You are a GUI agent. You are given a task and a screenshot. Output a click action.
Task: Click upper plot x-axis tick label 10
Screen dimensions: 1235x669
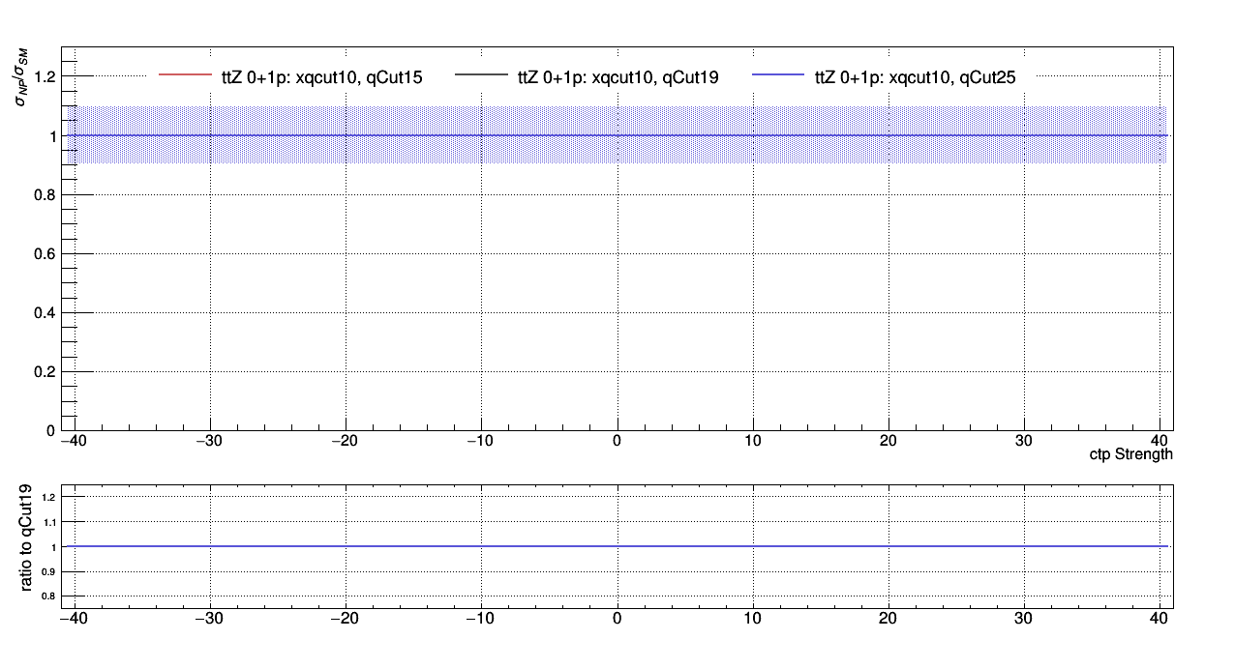(x=753, y=441)
